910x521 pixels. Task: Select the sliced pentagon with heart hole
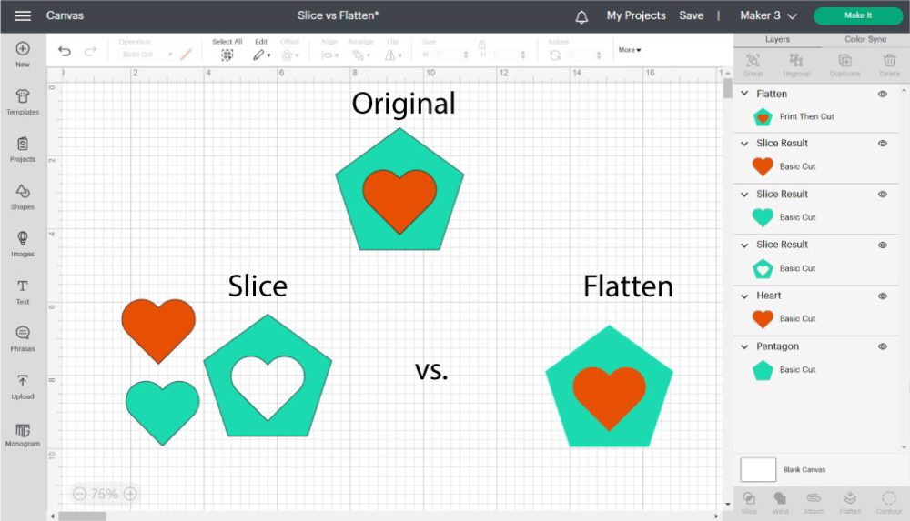268,376
